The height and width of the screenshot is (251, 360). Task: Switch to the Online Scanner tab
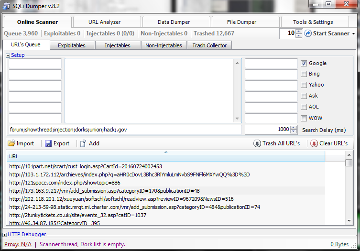[37, 22]
